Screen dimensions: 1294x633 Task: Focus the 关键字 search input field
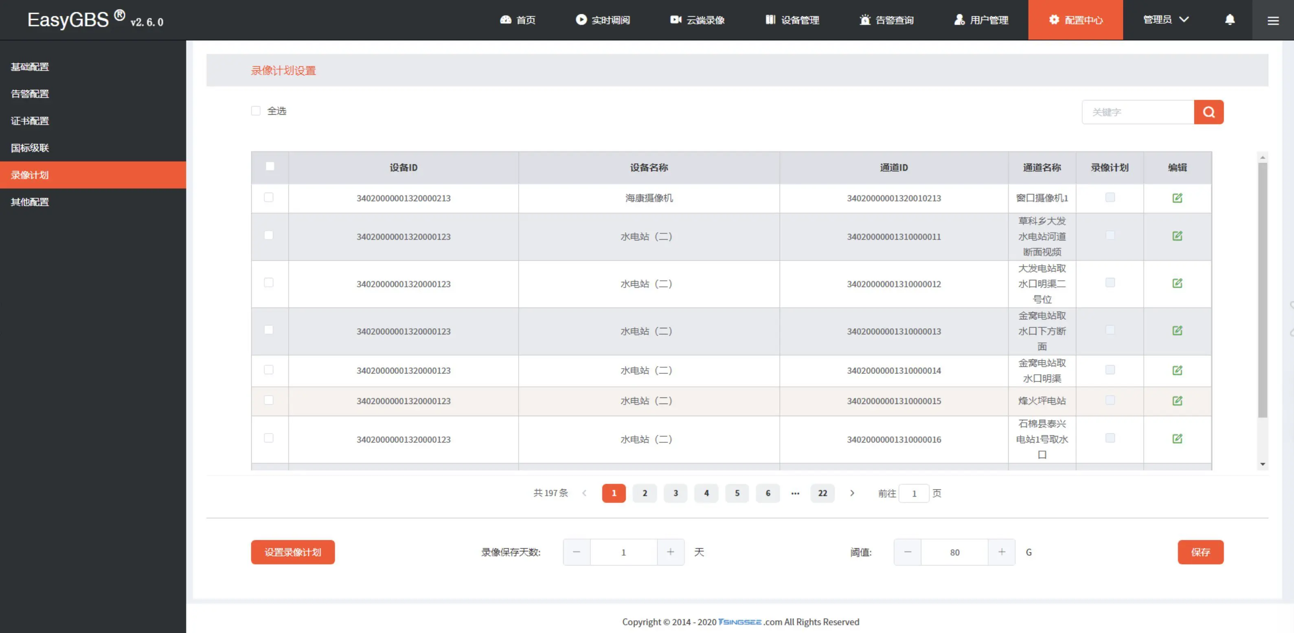[1137, 112]
